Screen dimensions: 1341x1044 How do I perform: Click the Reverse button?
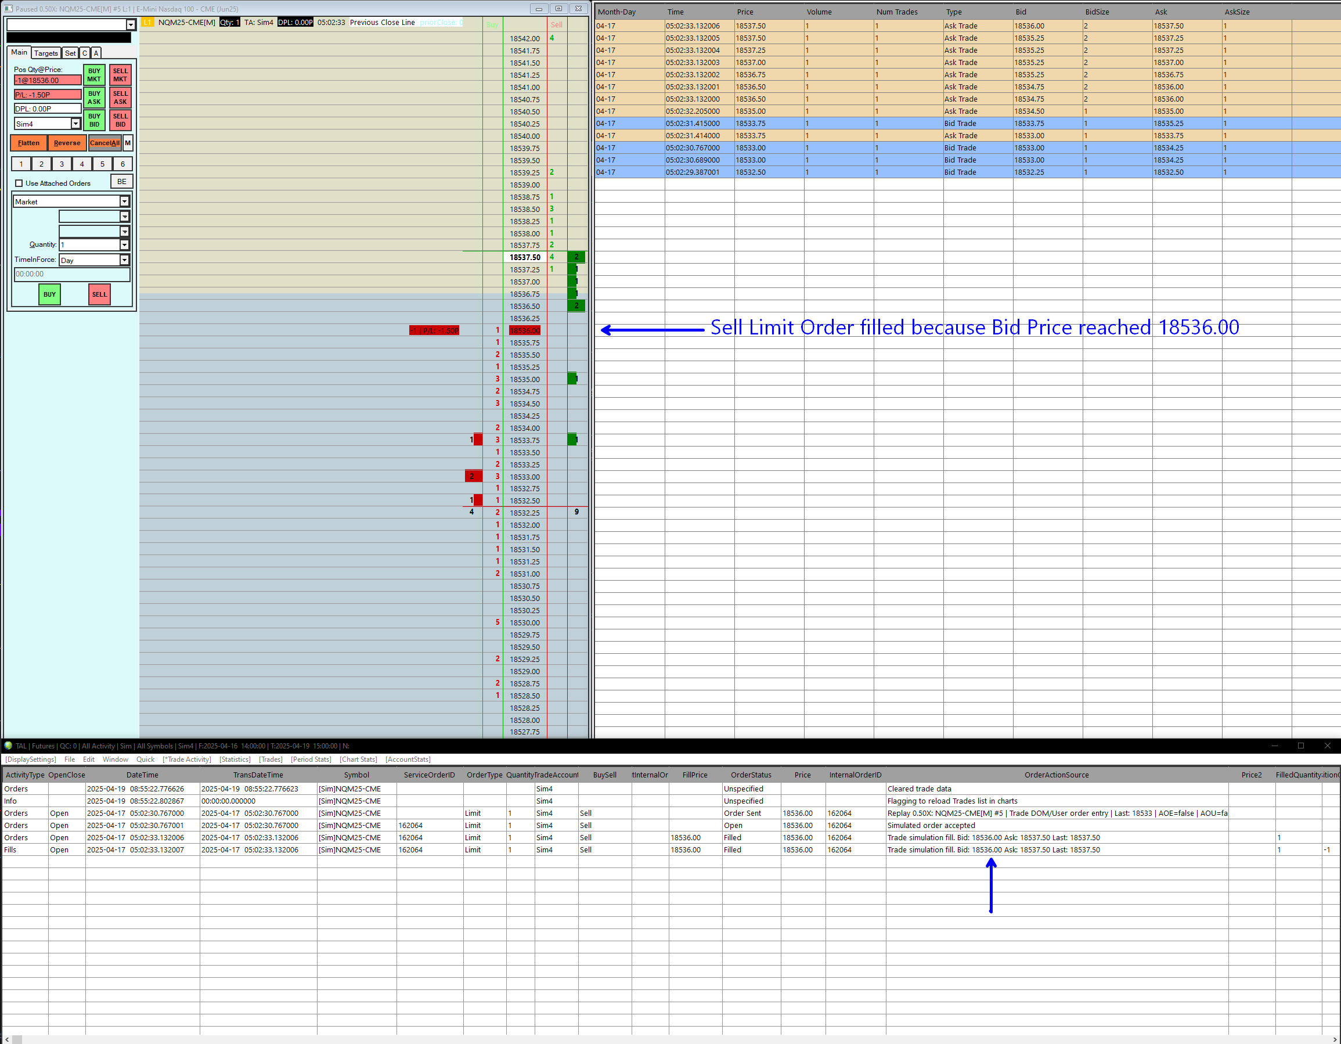click(67, 143)
